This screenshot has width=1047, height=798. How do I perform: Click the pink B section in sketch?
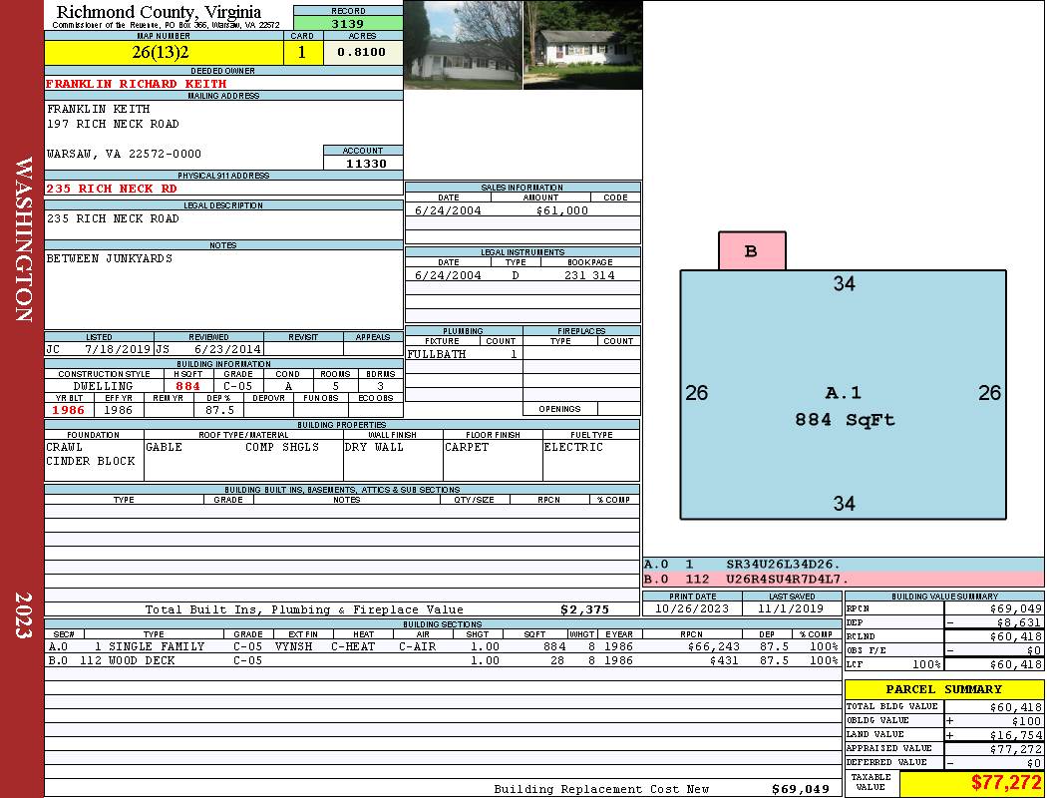[x=752, y=251]
